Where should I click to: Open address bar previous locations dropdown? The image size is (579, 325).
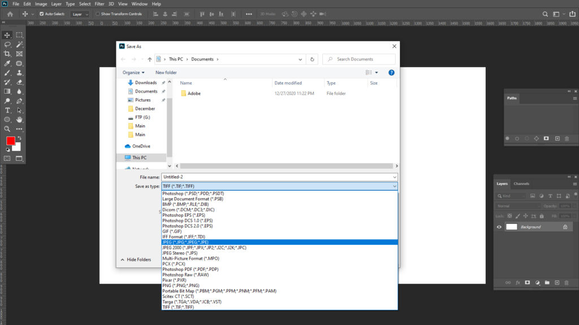(300, 59)
